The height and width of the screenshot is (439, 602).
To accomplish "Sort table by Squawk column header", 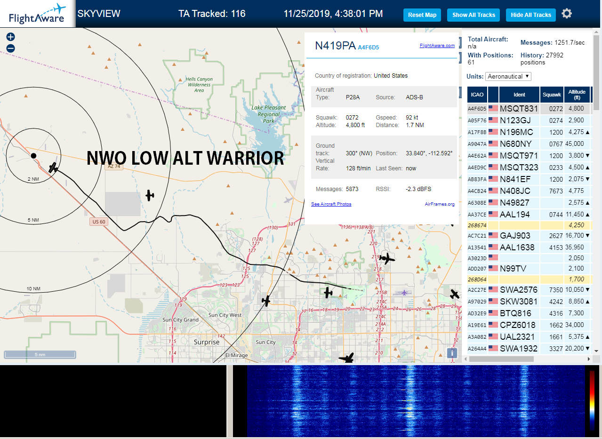I will (x=552, y=95).
